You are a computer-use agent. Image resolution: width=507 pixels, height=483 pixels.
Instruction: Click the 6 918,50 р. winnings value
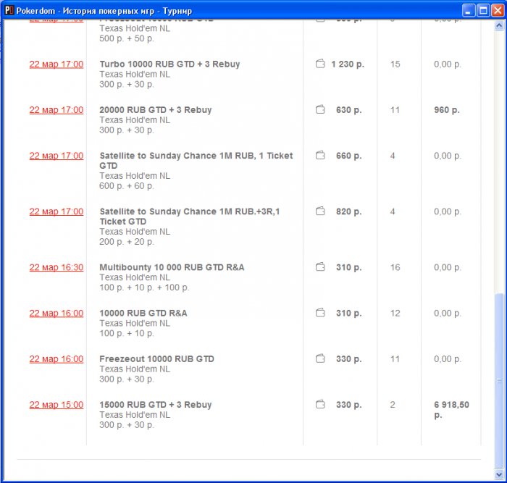tap(451, 410)
